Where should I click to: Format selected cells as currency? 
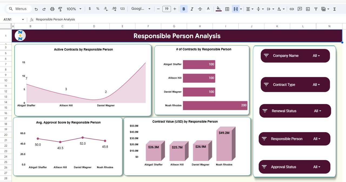90,9
